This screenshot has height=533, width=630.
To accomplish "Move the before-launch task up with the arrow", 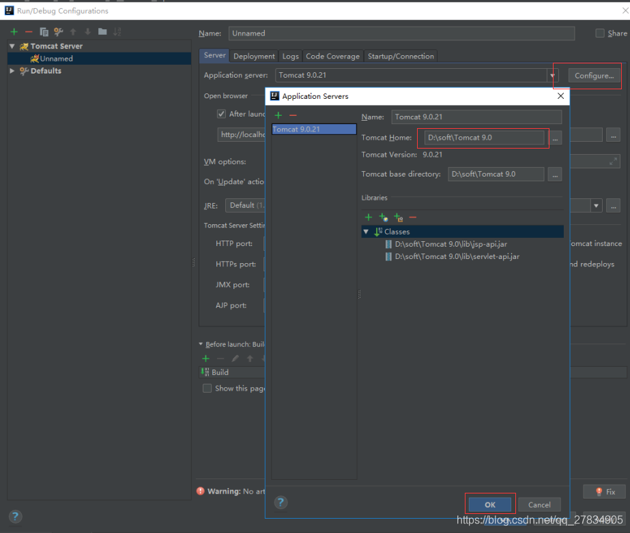I will tap(250, 359).
